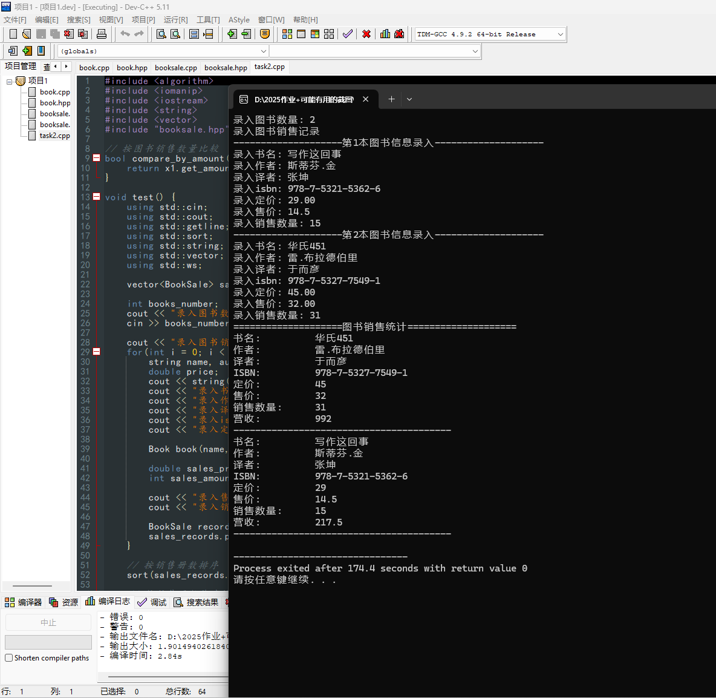Click the Compile & Run colored window icon

pos(315,34)
